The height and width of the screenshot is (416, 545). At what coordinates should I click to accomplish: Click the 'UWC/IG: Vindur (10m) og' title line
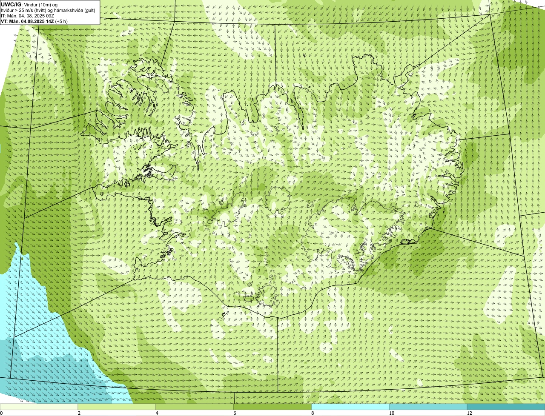click(x=29, y=4)
